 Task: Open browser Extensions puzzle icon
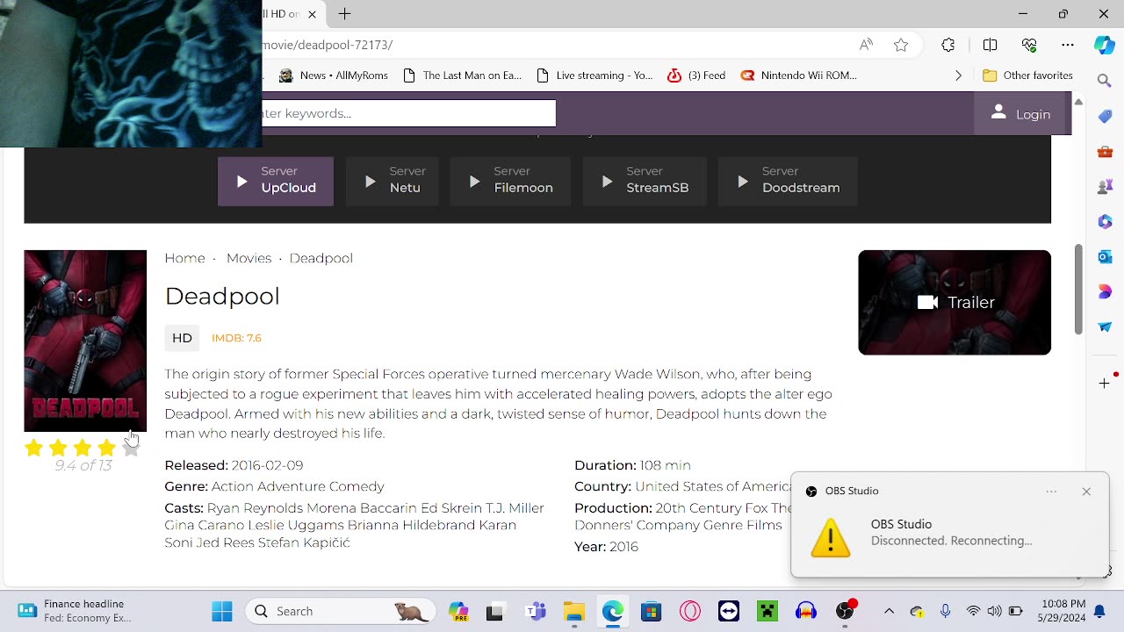click(x=948, y=45)
